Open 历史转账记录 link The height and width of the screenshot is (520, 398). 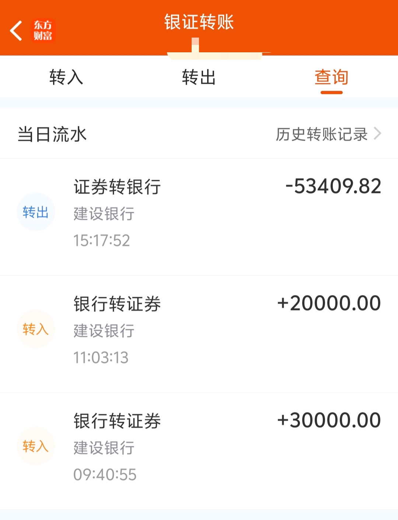[x=322, y=134]
